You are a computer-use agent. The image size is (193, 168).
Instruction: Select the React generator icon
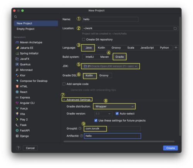(x=17, y=92)
